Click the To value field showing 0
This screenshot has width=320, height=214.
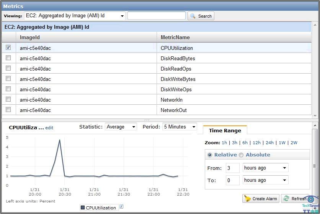232,180
